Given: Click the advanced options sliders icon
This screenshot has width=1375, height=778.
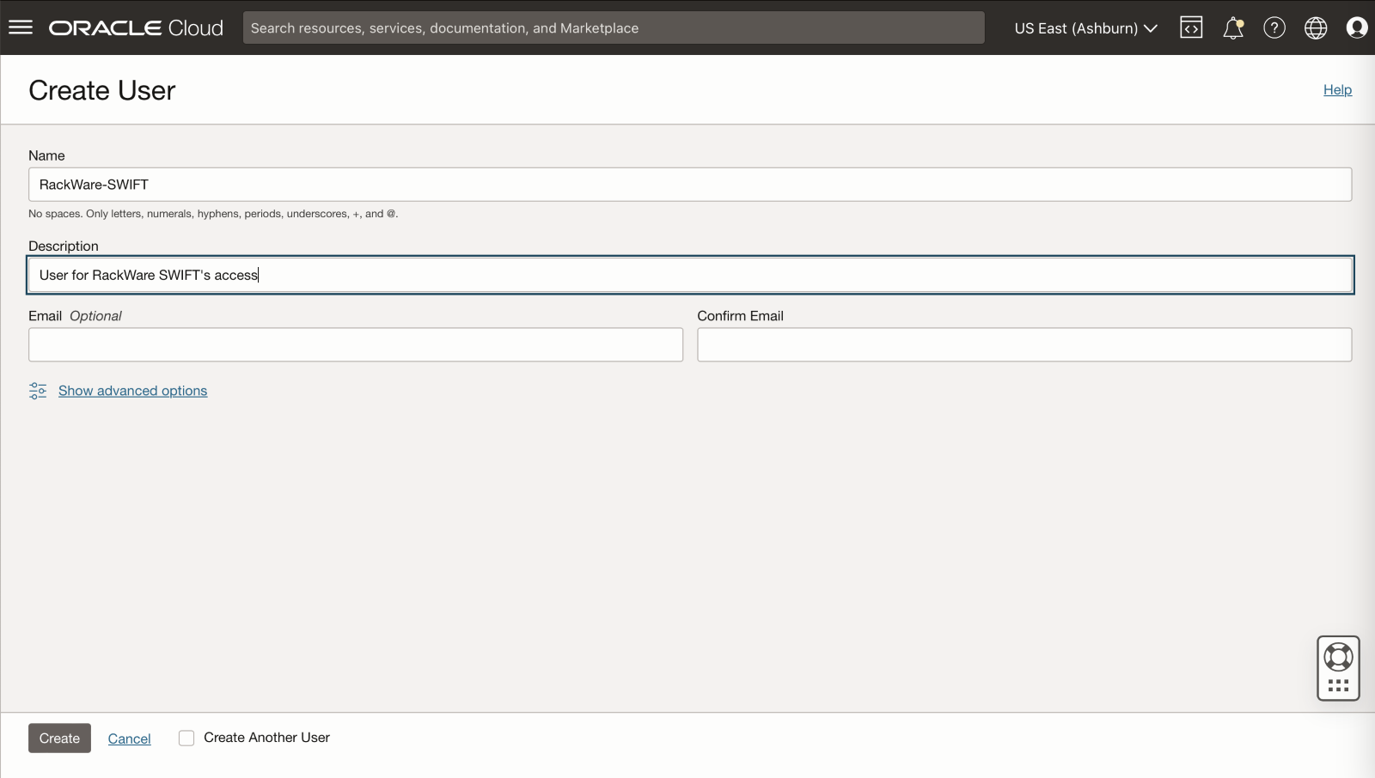Looking at the screenshot, I should click(x=38, y=391).
